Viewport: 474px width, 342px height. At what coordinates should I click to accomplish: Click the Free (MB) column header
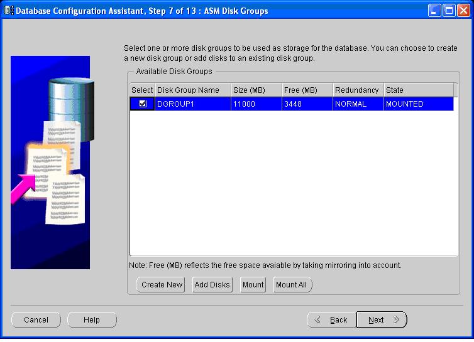[307, 90]
